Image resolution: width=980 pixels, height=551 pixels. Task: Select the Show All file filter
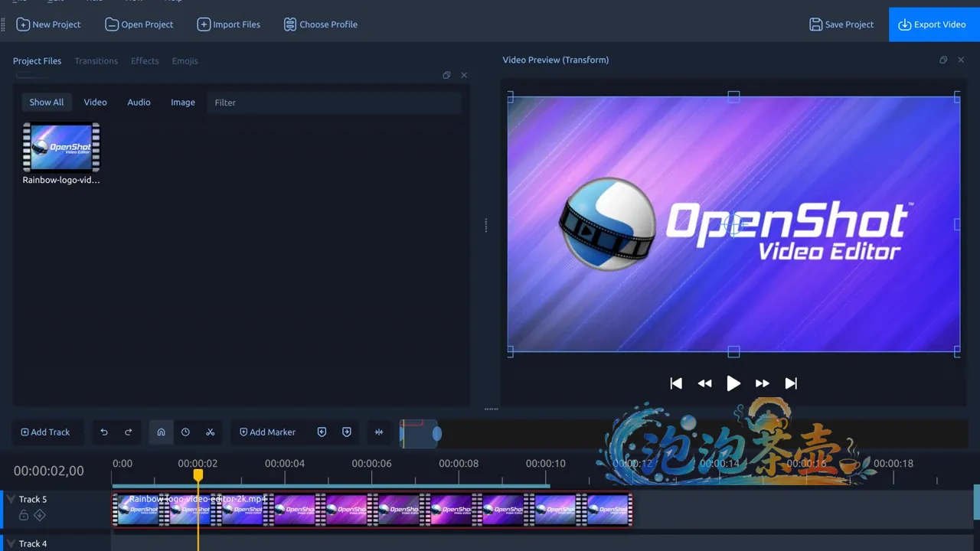(47, 102)
